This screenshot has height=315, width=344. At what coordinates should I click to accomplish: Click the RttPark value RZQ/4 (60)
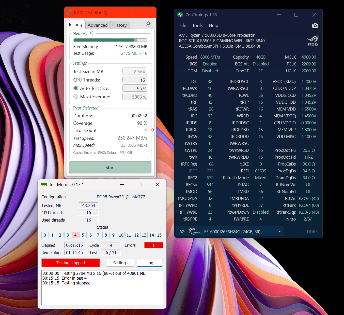point(309,205)
